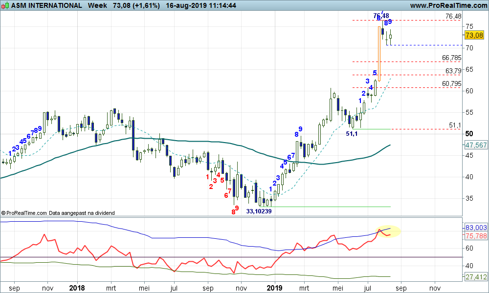Click the jul label before 2019
Screen dimensions: 489x293
point(174,288)
